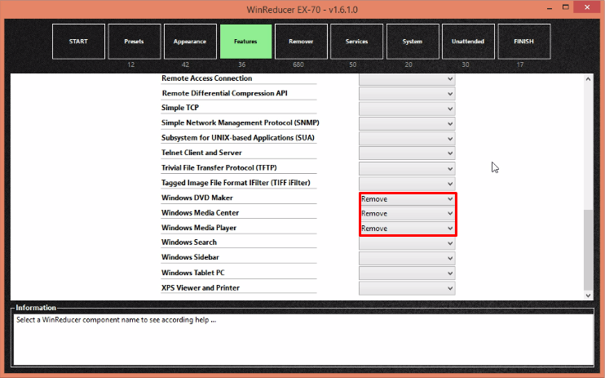
Task: Open Windows DVD Maker Remove dropdown
Action: [x=407, y=199]
